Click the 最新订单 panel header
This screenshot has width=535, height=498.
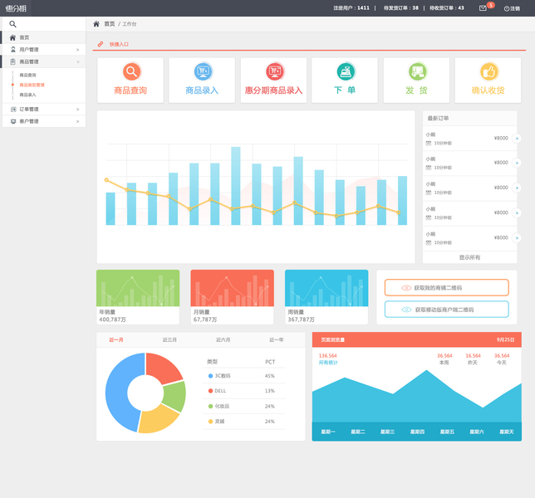(470, 119)
